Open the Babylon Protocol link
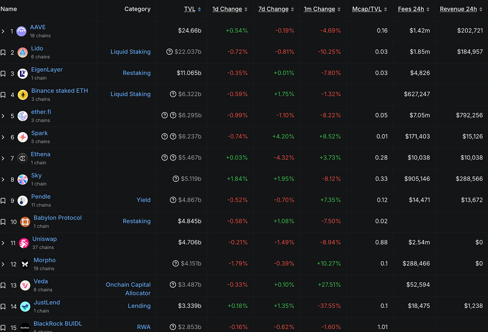Viewport: 488px width, 332px height. pyautogui.click(x=58, y=218)
